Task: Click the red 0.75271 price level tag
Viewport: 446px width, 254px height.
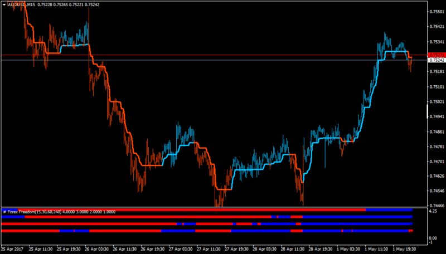Action: click(x=437, y=55)
